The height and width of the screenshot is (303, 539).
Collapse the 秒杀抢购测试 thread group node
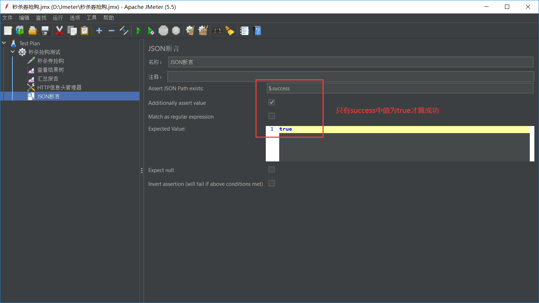click(13, 52)
